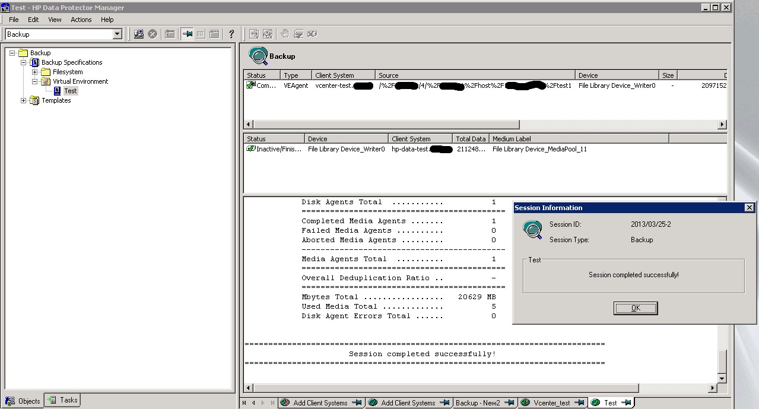Toggle the pushpin (pin view) toolbar icon
The height and width of the screenshot is (409, 759).
coord(188,34)
